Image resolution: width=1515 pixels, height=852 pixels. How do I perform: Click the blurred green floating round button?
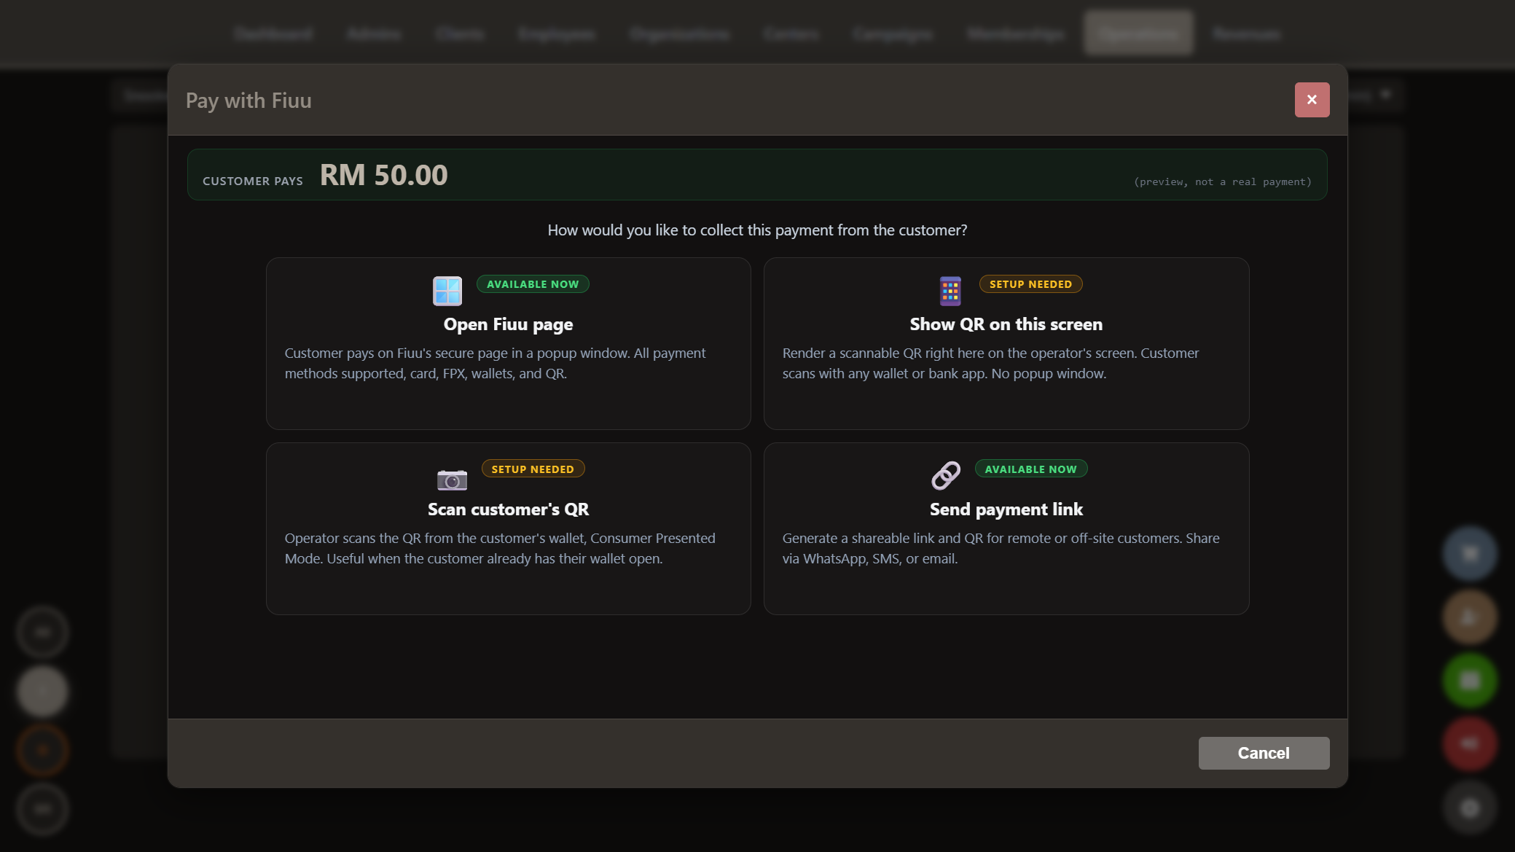[1470, 681]
